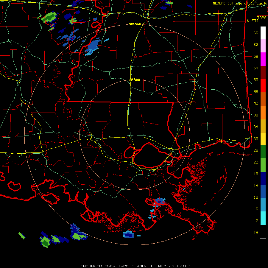Viewport: 268px width, 268px height.
Task: Click the NEXLAB-College of DuPage text
Action: tap(238, 3)
